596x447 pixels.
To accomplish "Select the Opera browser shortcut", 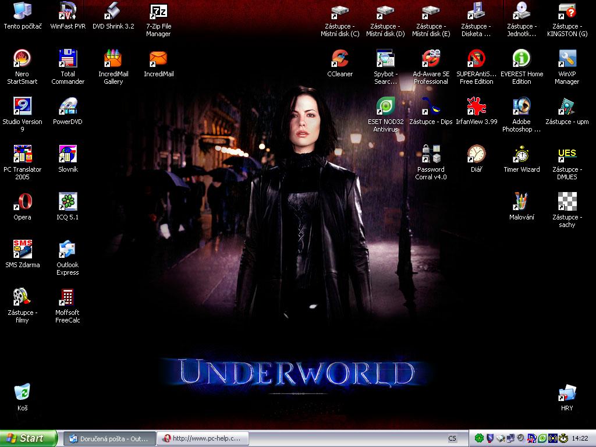I will (x=22, y=202).
